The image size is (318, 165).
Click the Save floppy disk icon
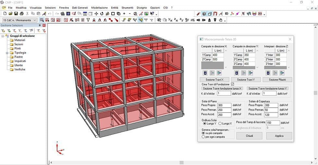pos(16,14)
